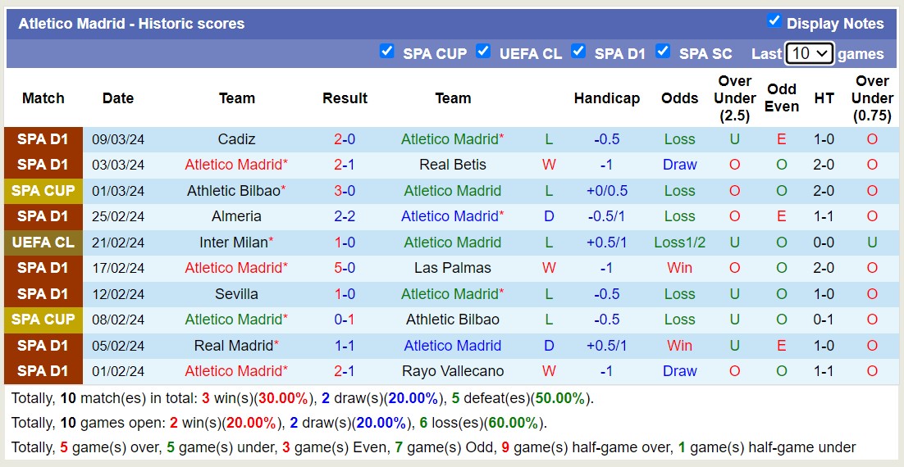Disable the SPA D1 filter checkbox
Screen dimensions: 904x467
coord(578,51)
